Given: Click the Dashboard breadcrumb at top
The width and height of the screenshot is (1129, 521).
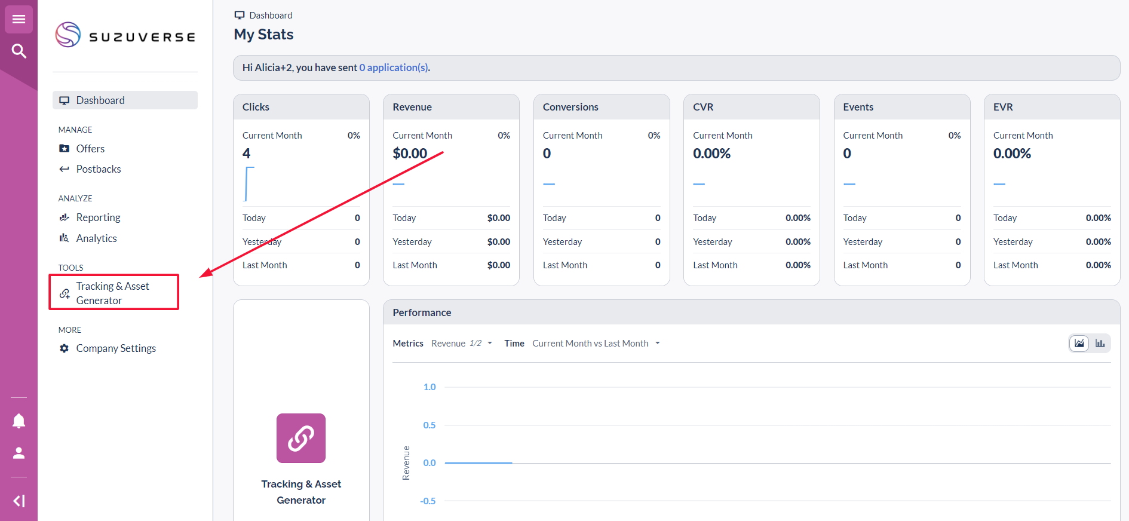Looking at the screenshot, I should [270, 16].
